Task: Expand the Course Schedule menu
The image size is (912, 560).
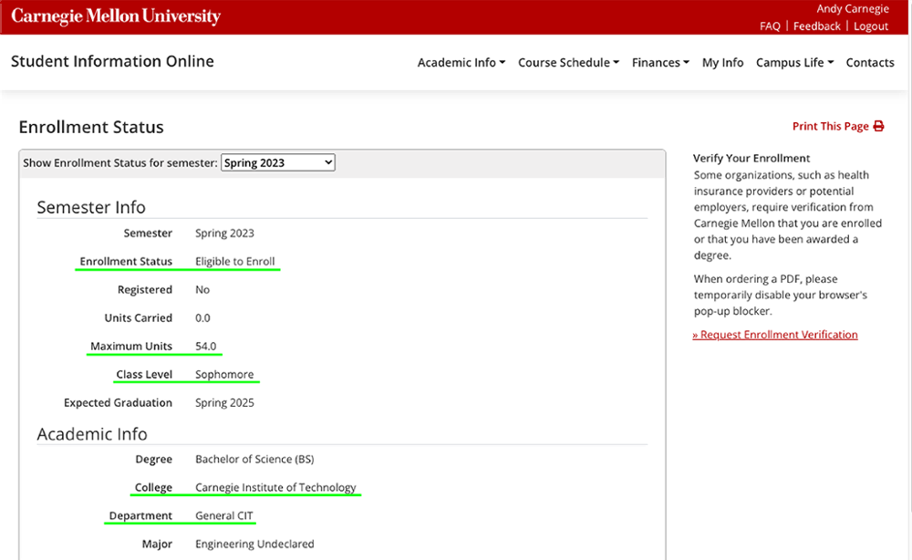Action: 568,62
